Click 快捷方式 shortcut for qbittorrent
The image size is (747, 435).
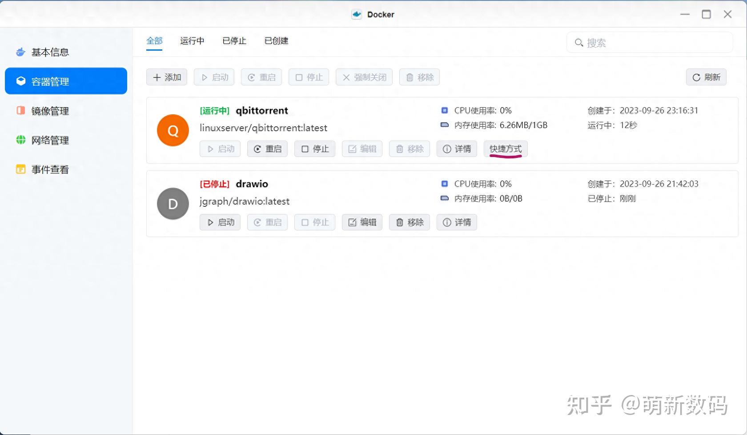[505, 149]
